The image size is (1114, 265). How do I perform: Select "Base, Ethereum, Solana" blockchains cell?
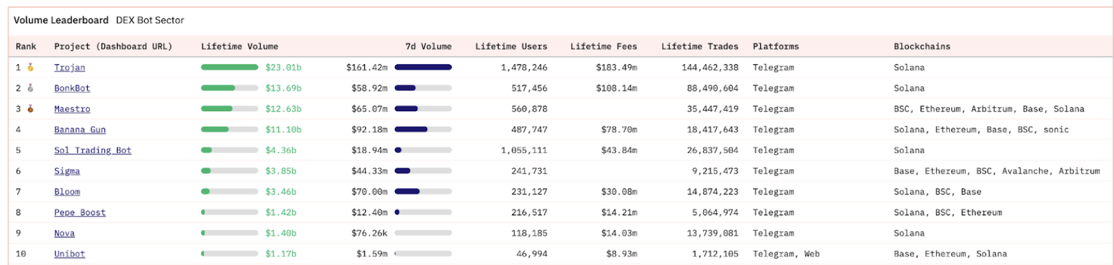point(950,254)
